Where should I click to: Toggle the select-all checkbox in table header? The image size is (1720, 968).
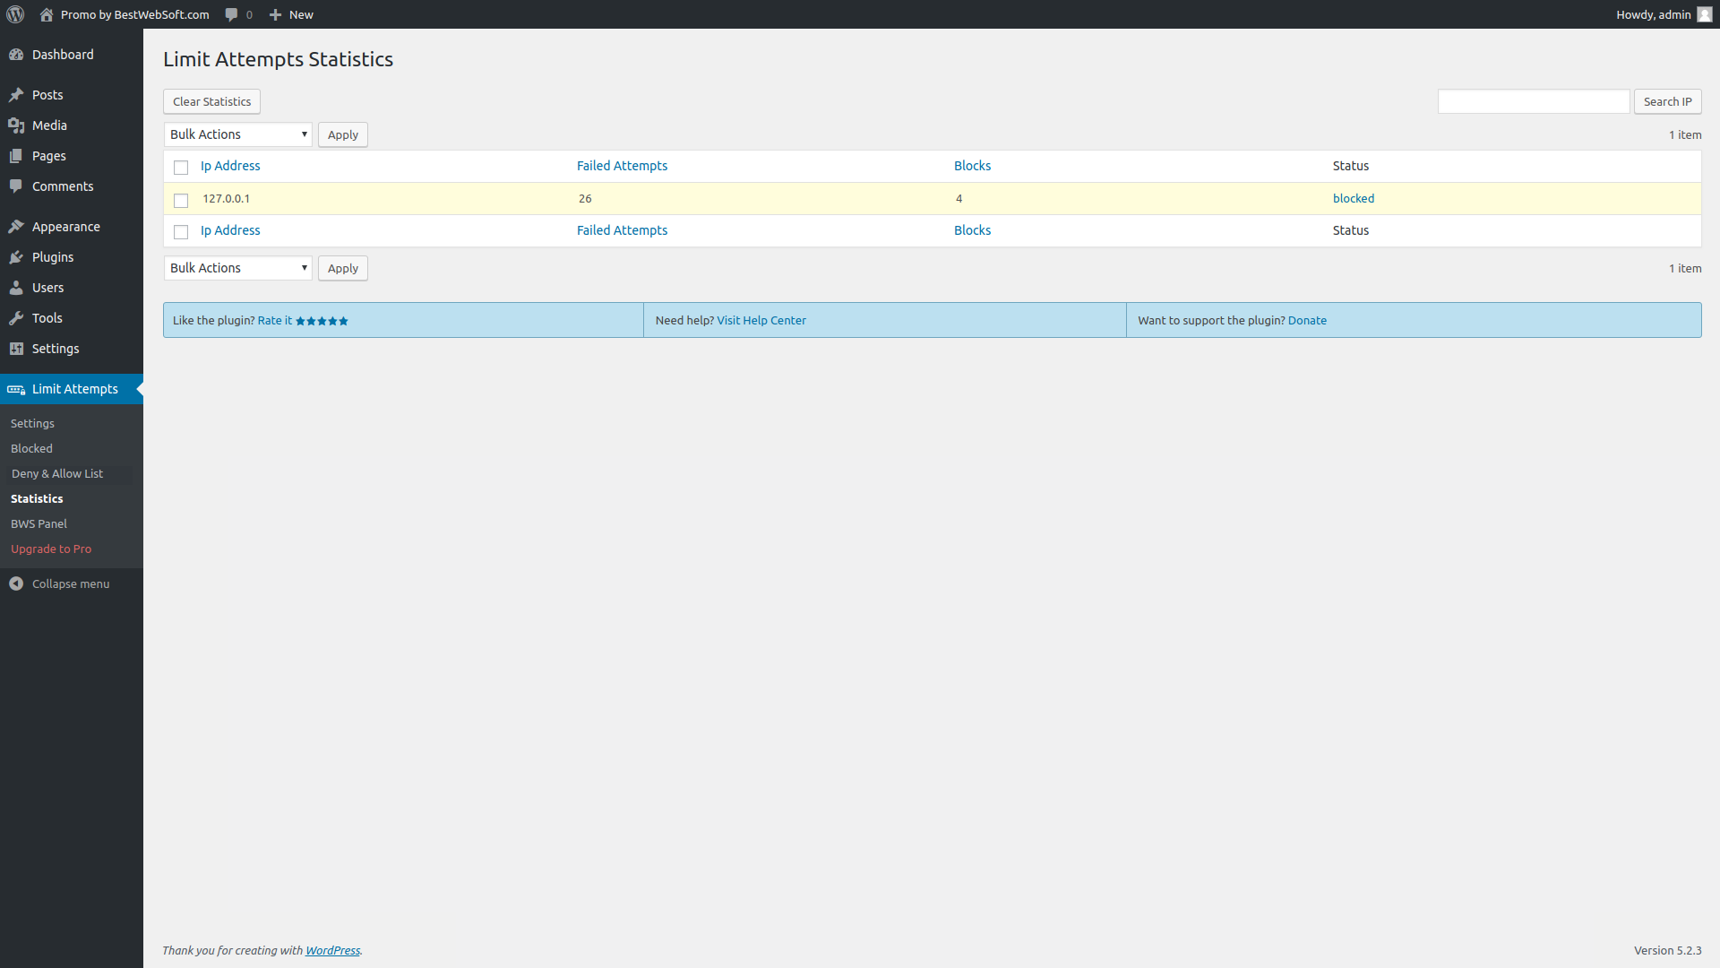point(181,167)
